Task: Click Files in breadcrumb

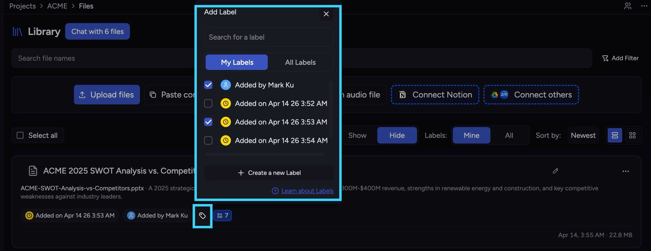Action: (86, 6)
